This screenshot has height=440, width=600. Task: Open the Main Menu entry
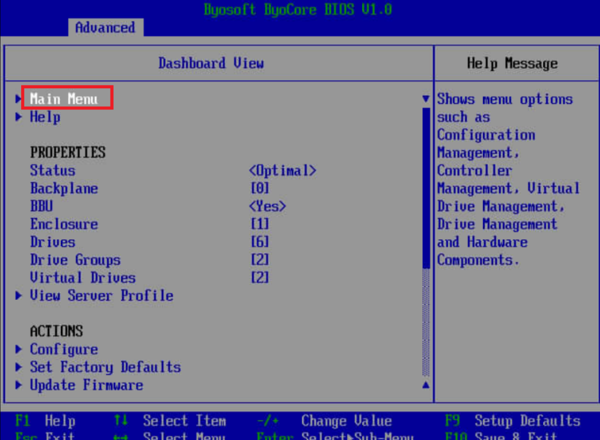point(64,99)
